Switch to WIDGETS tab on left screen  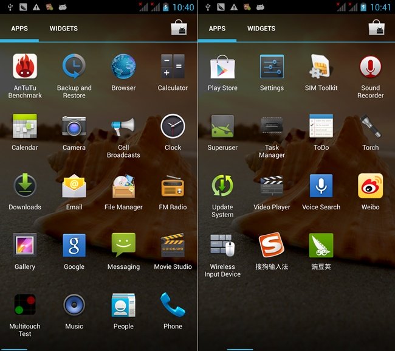pos(64,29)
